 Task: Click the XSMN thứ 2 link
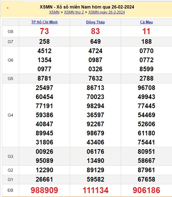[74, 12]
